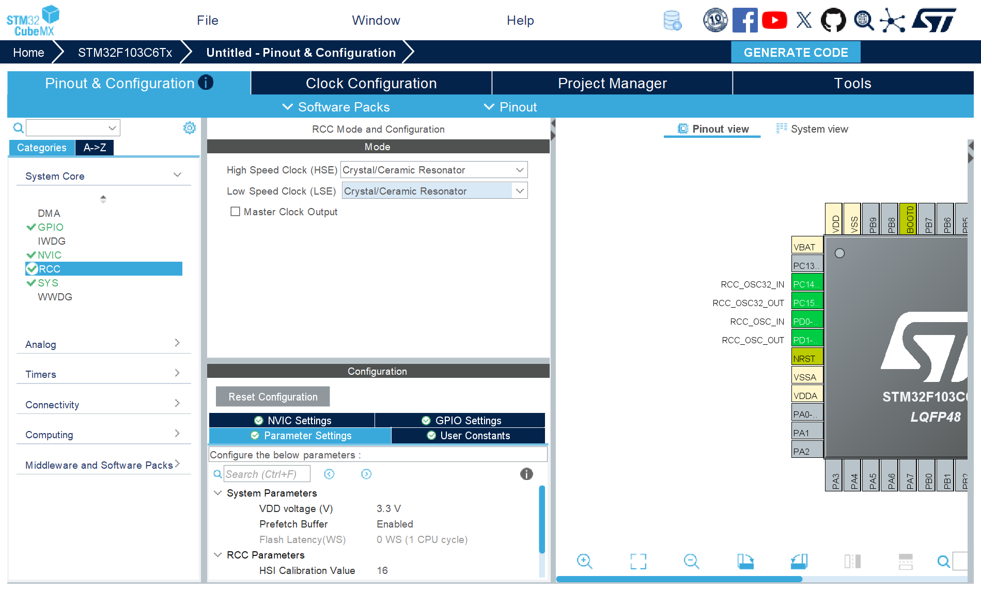The width and height of the screenshot is (981, 591).
Task: Go to next parameter search result
Action: (x=366, y=474)
